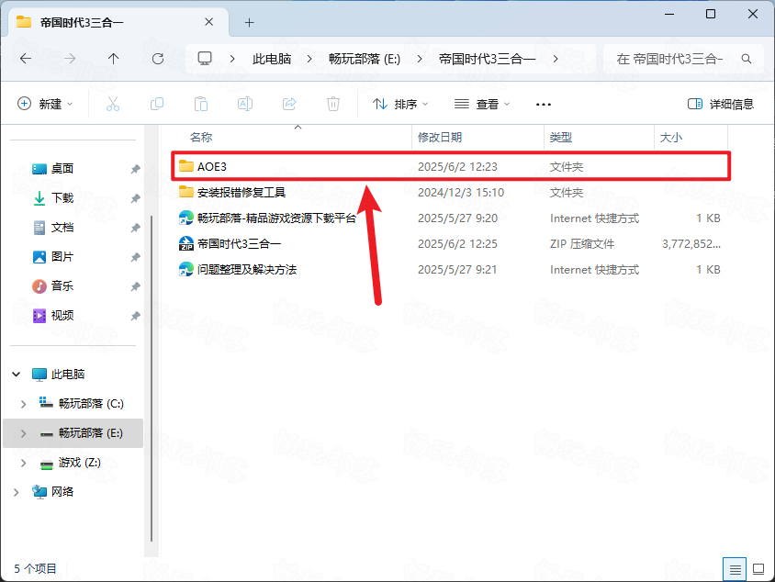The image size is (775, 582).
Task: Sort by the 名称 column header
Action: [201, 138]
